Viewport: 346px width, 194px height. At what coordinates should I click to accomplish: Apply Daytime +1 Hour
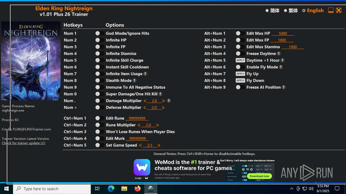240,60
